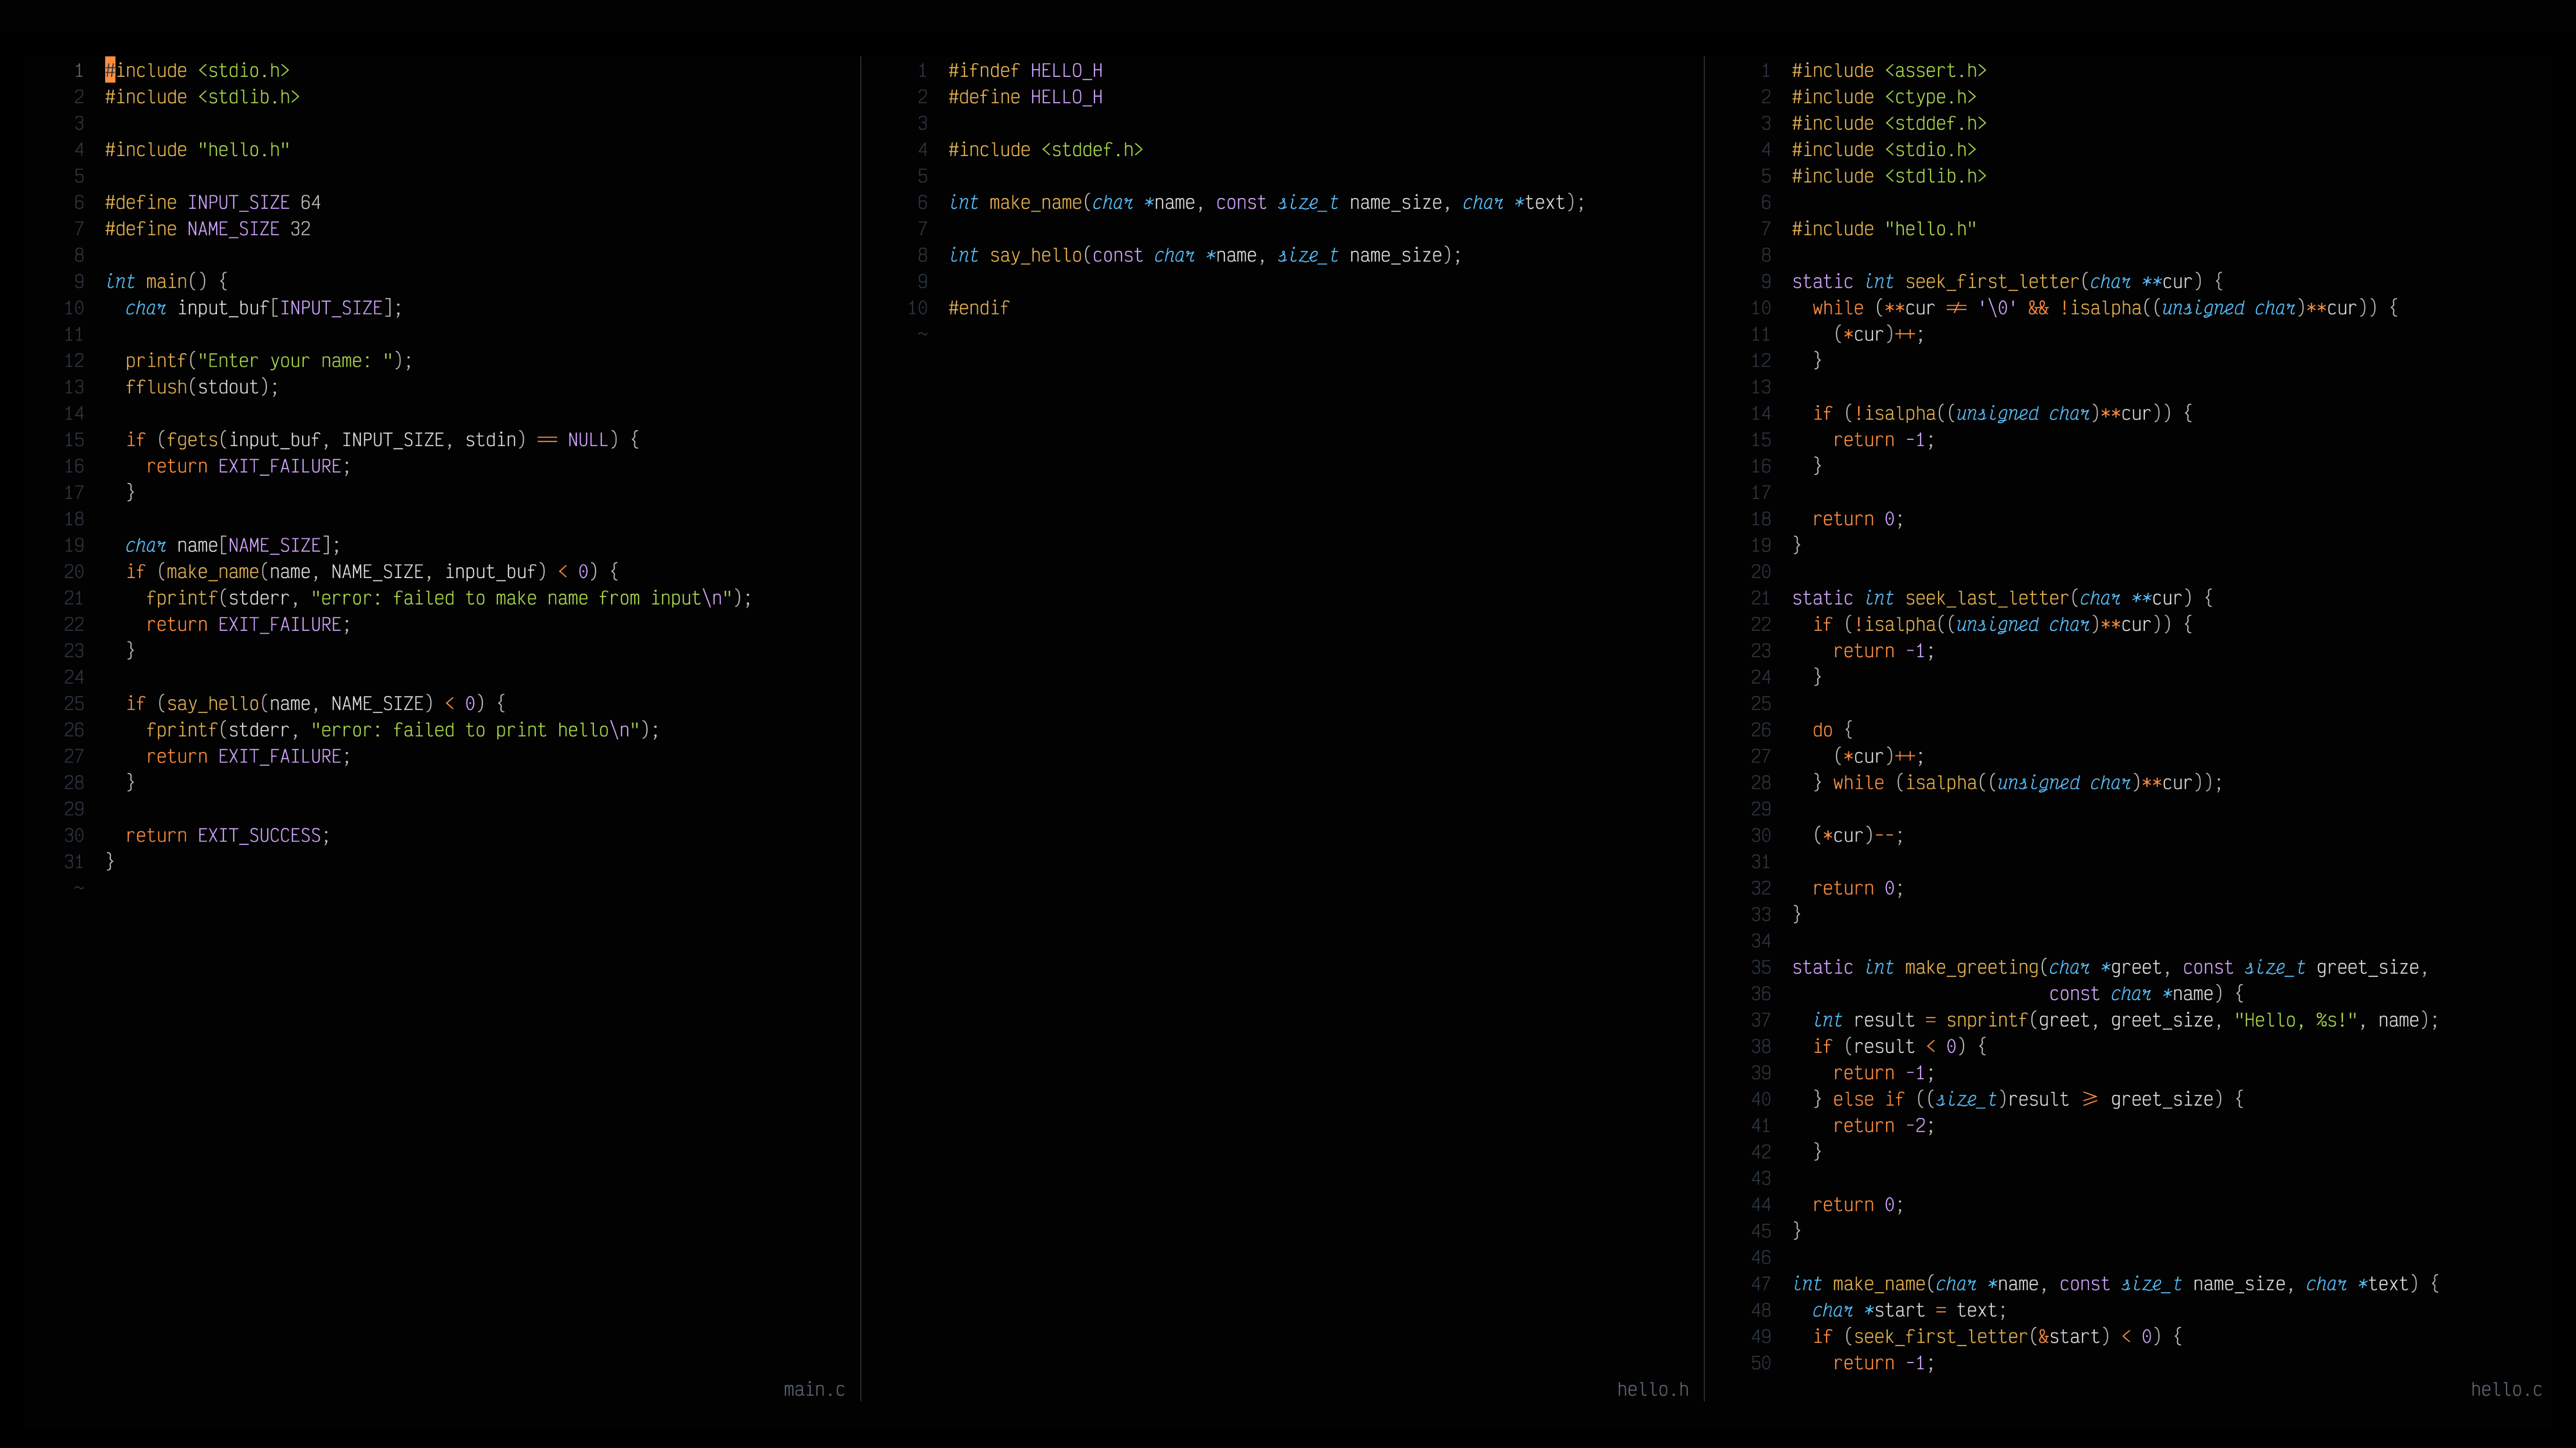Click the 'do {' line in hello.c
Viewport: 2576px width, 1448px height.
(1833, 730)
